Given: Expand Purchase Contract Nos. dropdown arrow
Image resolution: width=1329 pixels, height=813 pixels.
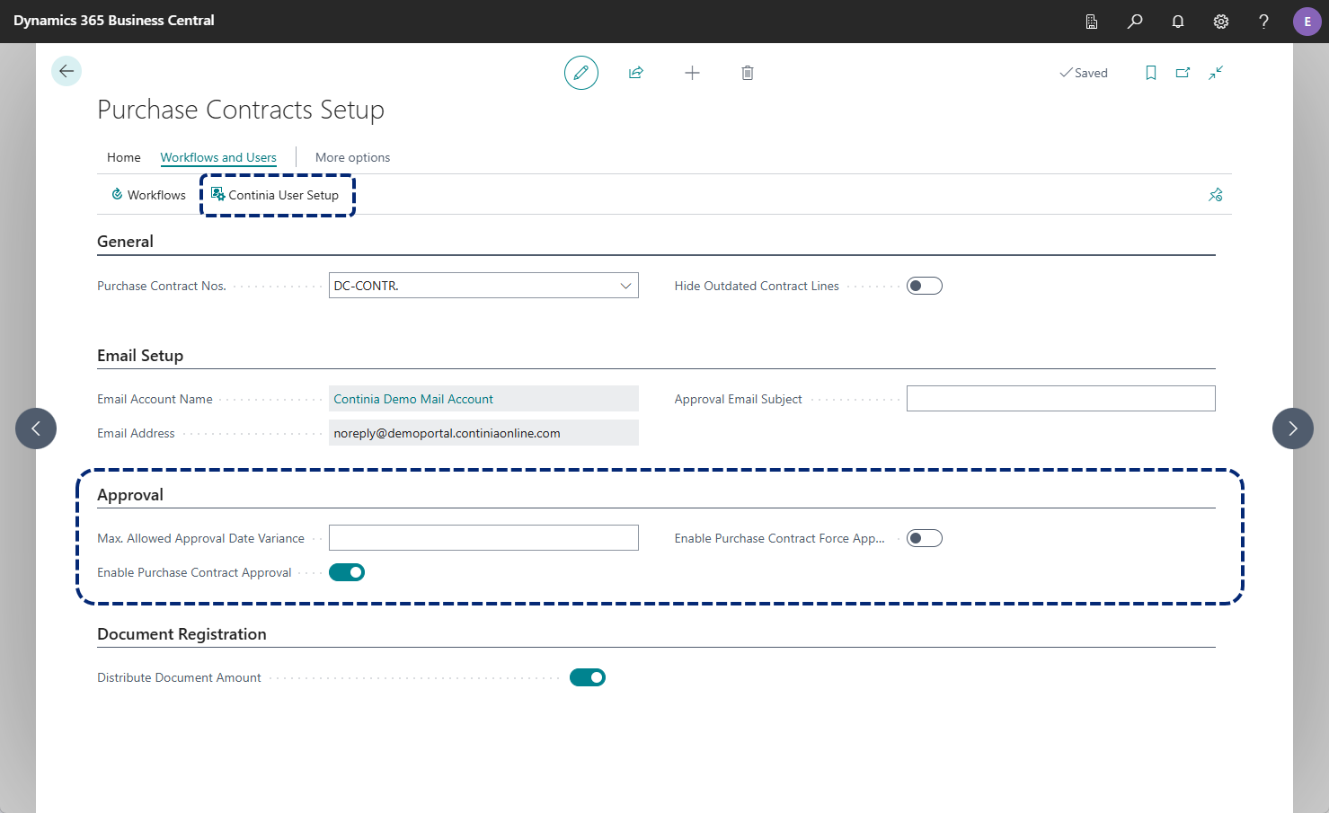Looking at the screenshot, I should click(625, 286).
